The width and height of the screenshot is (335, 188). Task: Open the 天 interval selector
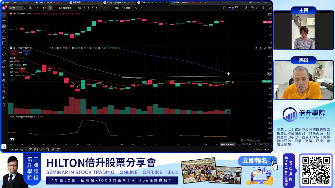pyautogui.click(x=37, y=8)
